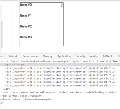Click Item #2 in the scroll list
Screen dimensions: 120x109
coord(26,26)
